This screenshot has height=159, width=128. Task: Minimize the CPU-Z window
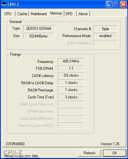[x=109, y=4]
